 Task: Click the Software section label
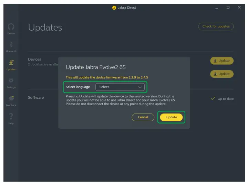[x=36, y=98]
